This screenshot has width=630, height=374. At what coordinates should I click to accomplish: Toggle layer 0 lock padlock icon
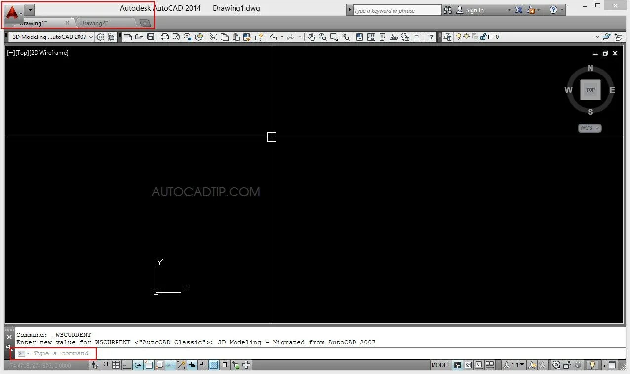tap(484, 37)
